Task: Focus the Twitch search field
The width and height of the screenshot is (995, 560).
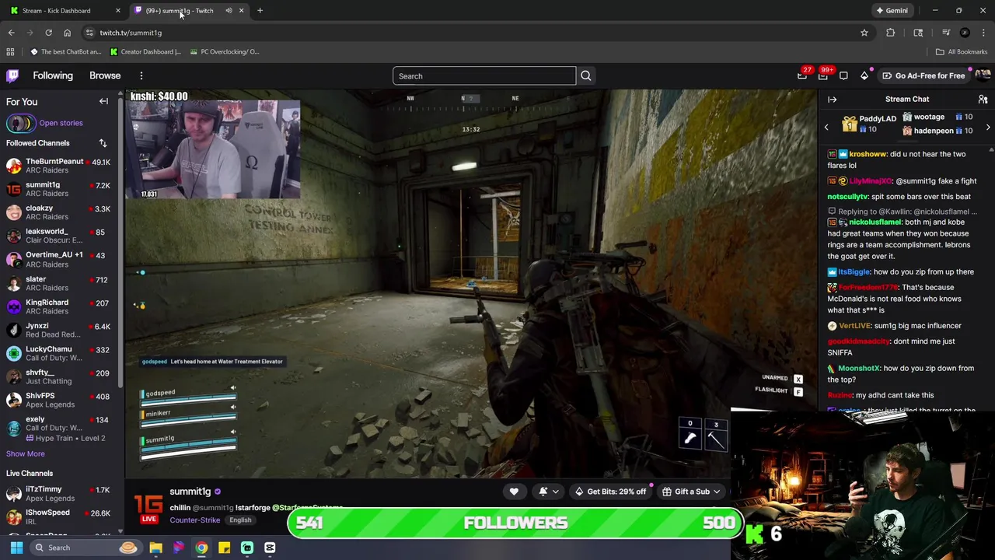Action: coord(484,76)
